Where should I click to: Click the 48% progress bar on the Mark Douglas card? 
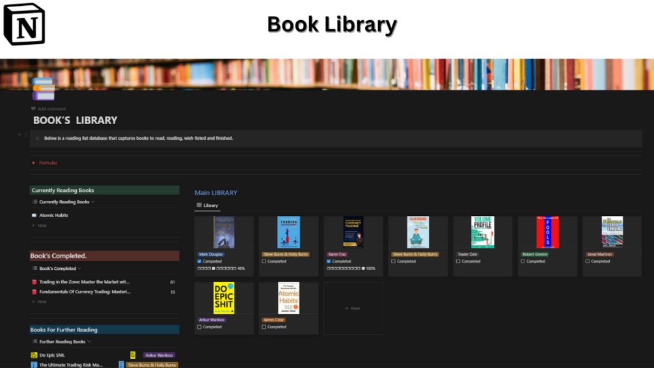tap(221, 269)
